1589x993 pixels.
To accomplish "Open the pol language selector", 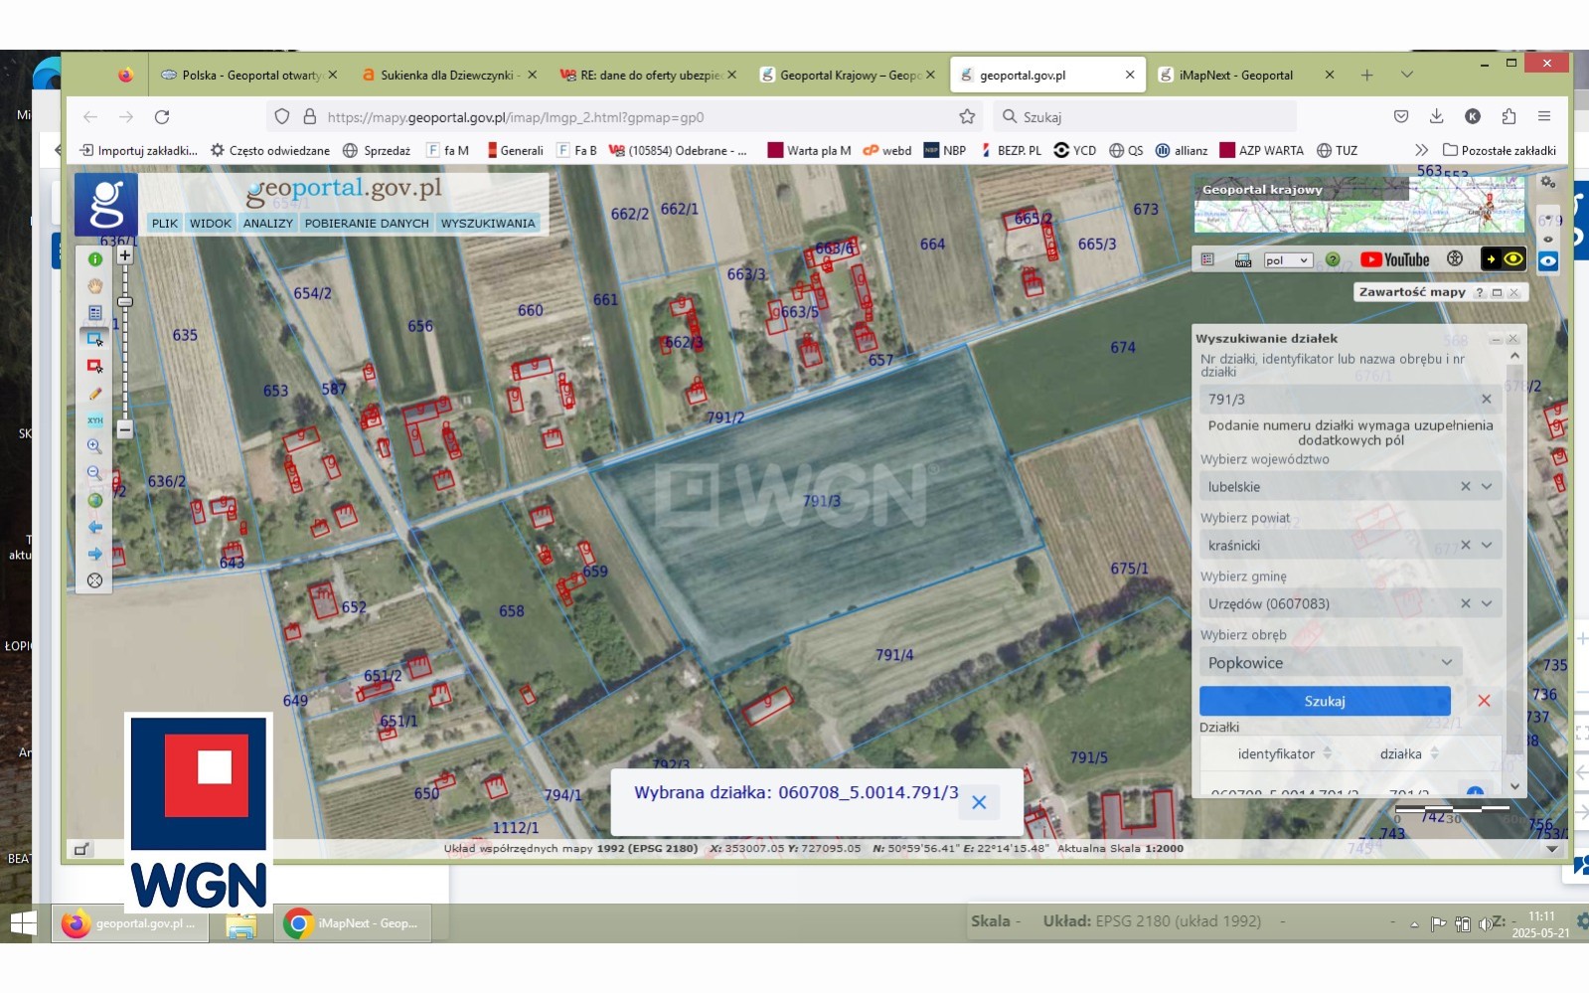I will [x=1288, y=260].
